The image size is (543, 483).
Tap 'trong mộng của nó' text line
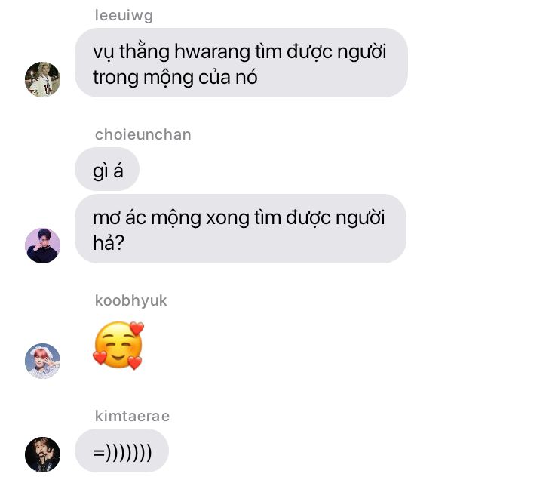point(175,77)
